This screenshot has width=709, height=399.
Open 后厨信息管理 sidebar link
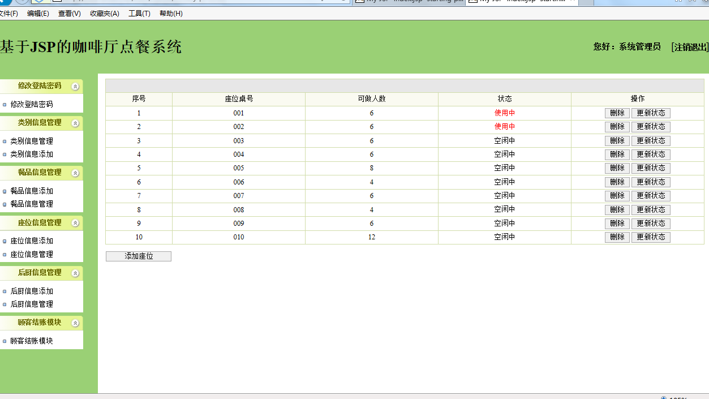(32, 304)
